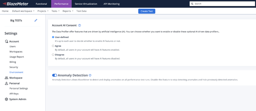Click the BlazeMeter logo
The height and width of the screenshot is (111, 256).
point(15,4)
